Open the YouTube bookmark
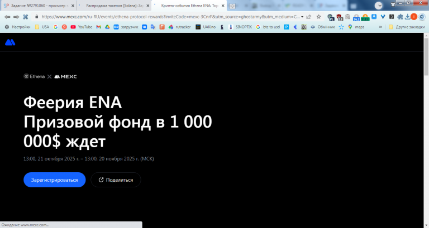Screen dimensions: 429x228 coord(81,27)
